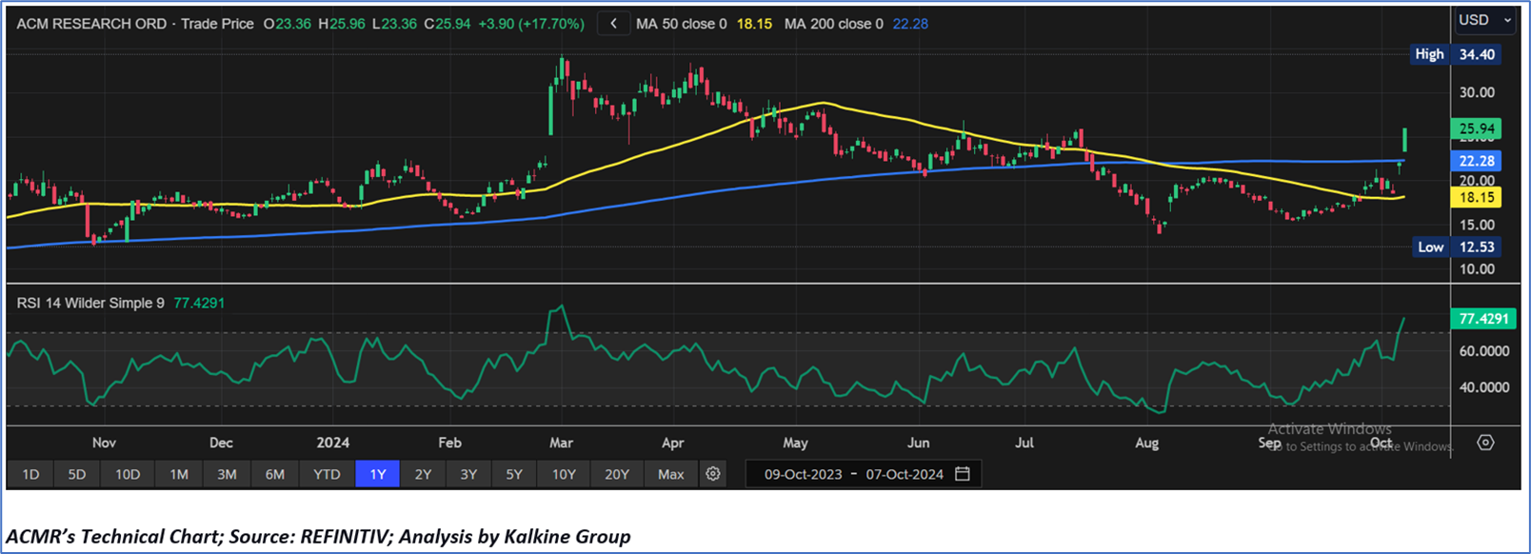The image size is (1531, 554).
Task: Switch to the 1M range
Action: [178, 474]
